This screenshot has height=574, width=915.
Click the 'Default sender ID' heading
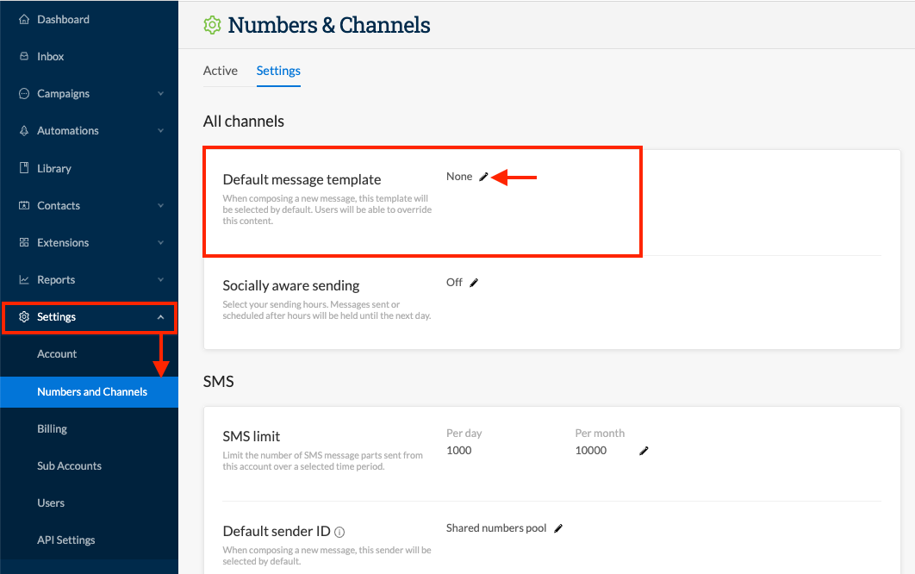pyautogui.click(x=277, y=532)
